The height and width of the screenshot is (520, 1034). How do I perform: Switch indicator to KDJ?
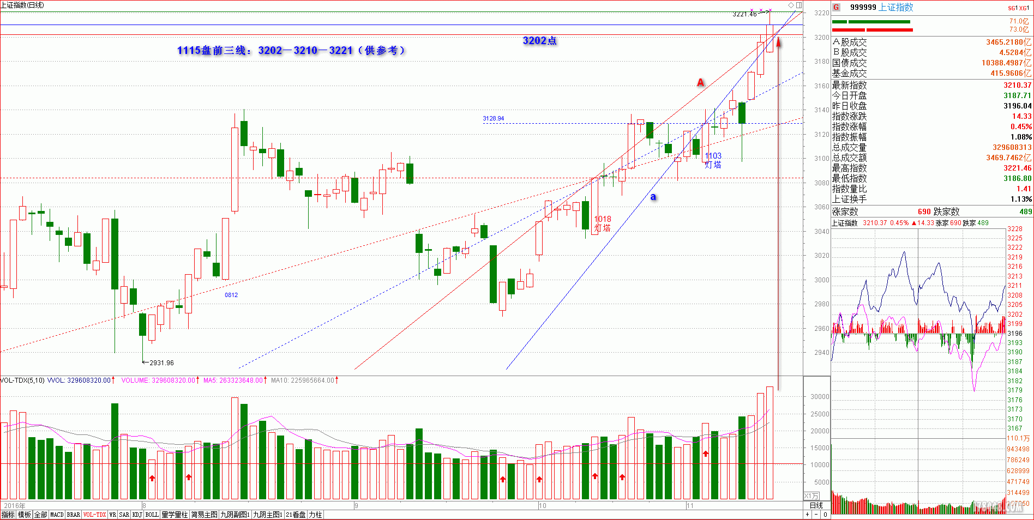(137, 515)
